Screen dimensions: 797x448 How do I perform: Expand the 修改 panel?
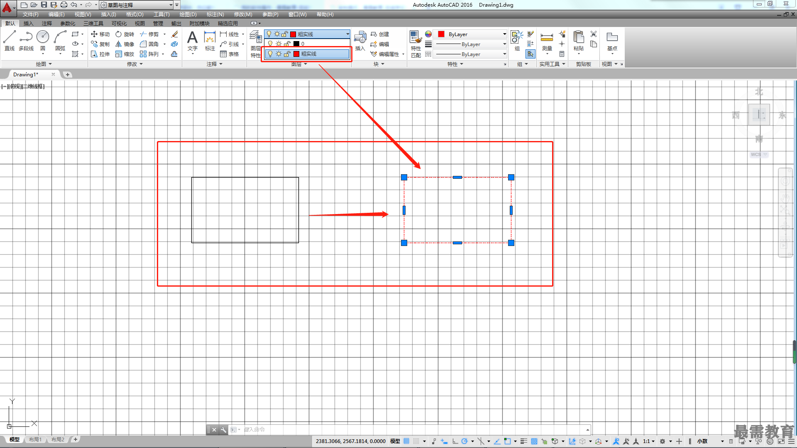[134, 64]
